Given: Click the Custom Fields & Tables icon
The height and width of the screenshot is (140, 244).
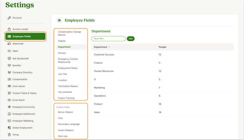Looking at the screenshot, I should pos(9,93).
